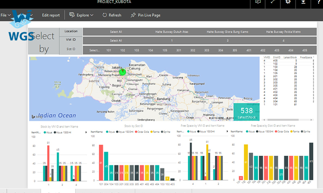Click the 538 LatestStock card
The image size is (323, 193).
tap(246, 112)
